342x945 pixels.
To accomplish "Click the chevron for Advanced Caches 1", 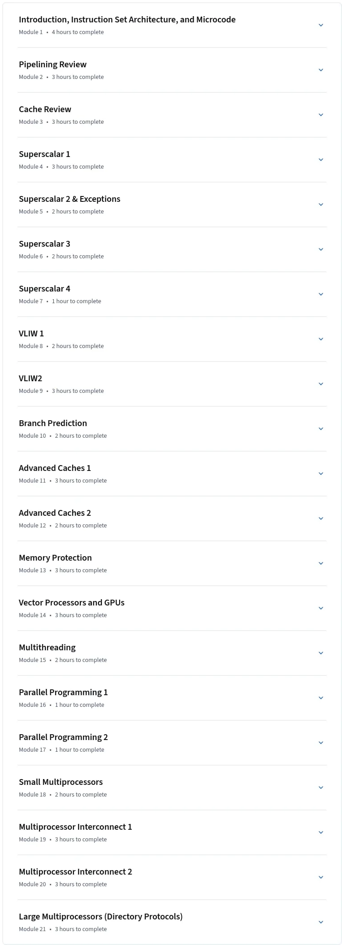I will (321, 474).
